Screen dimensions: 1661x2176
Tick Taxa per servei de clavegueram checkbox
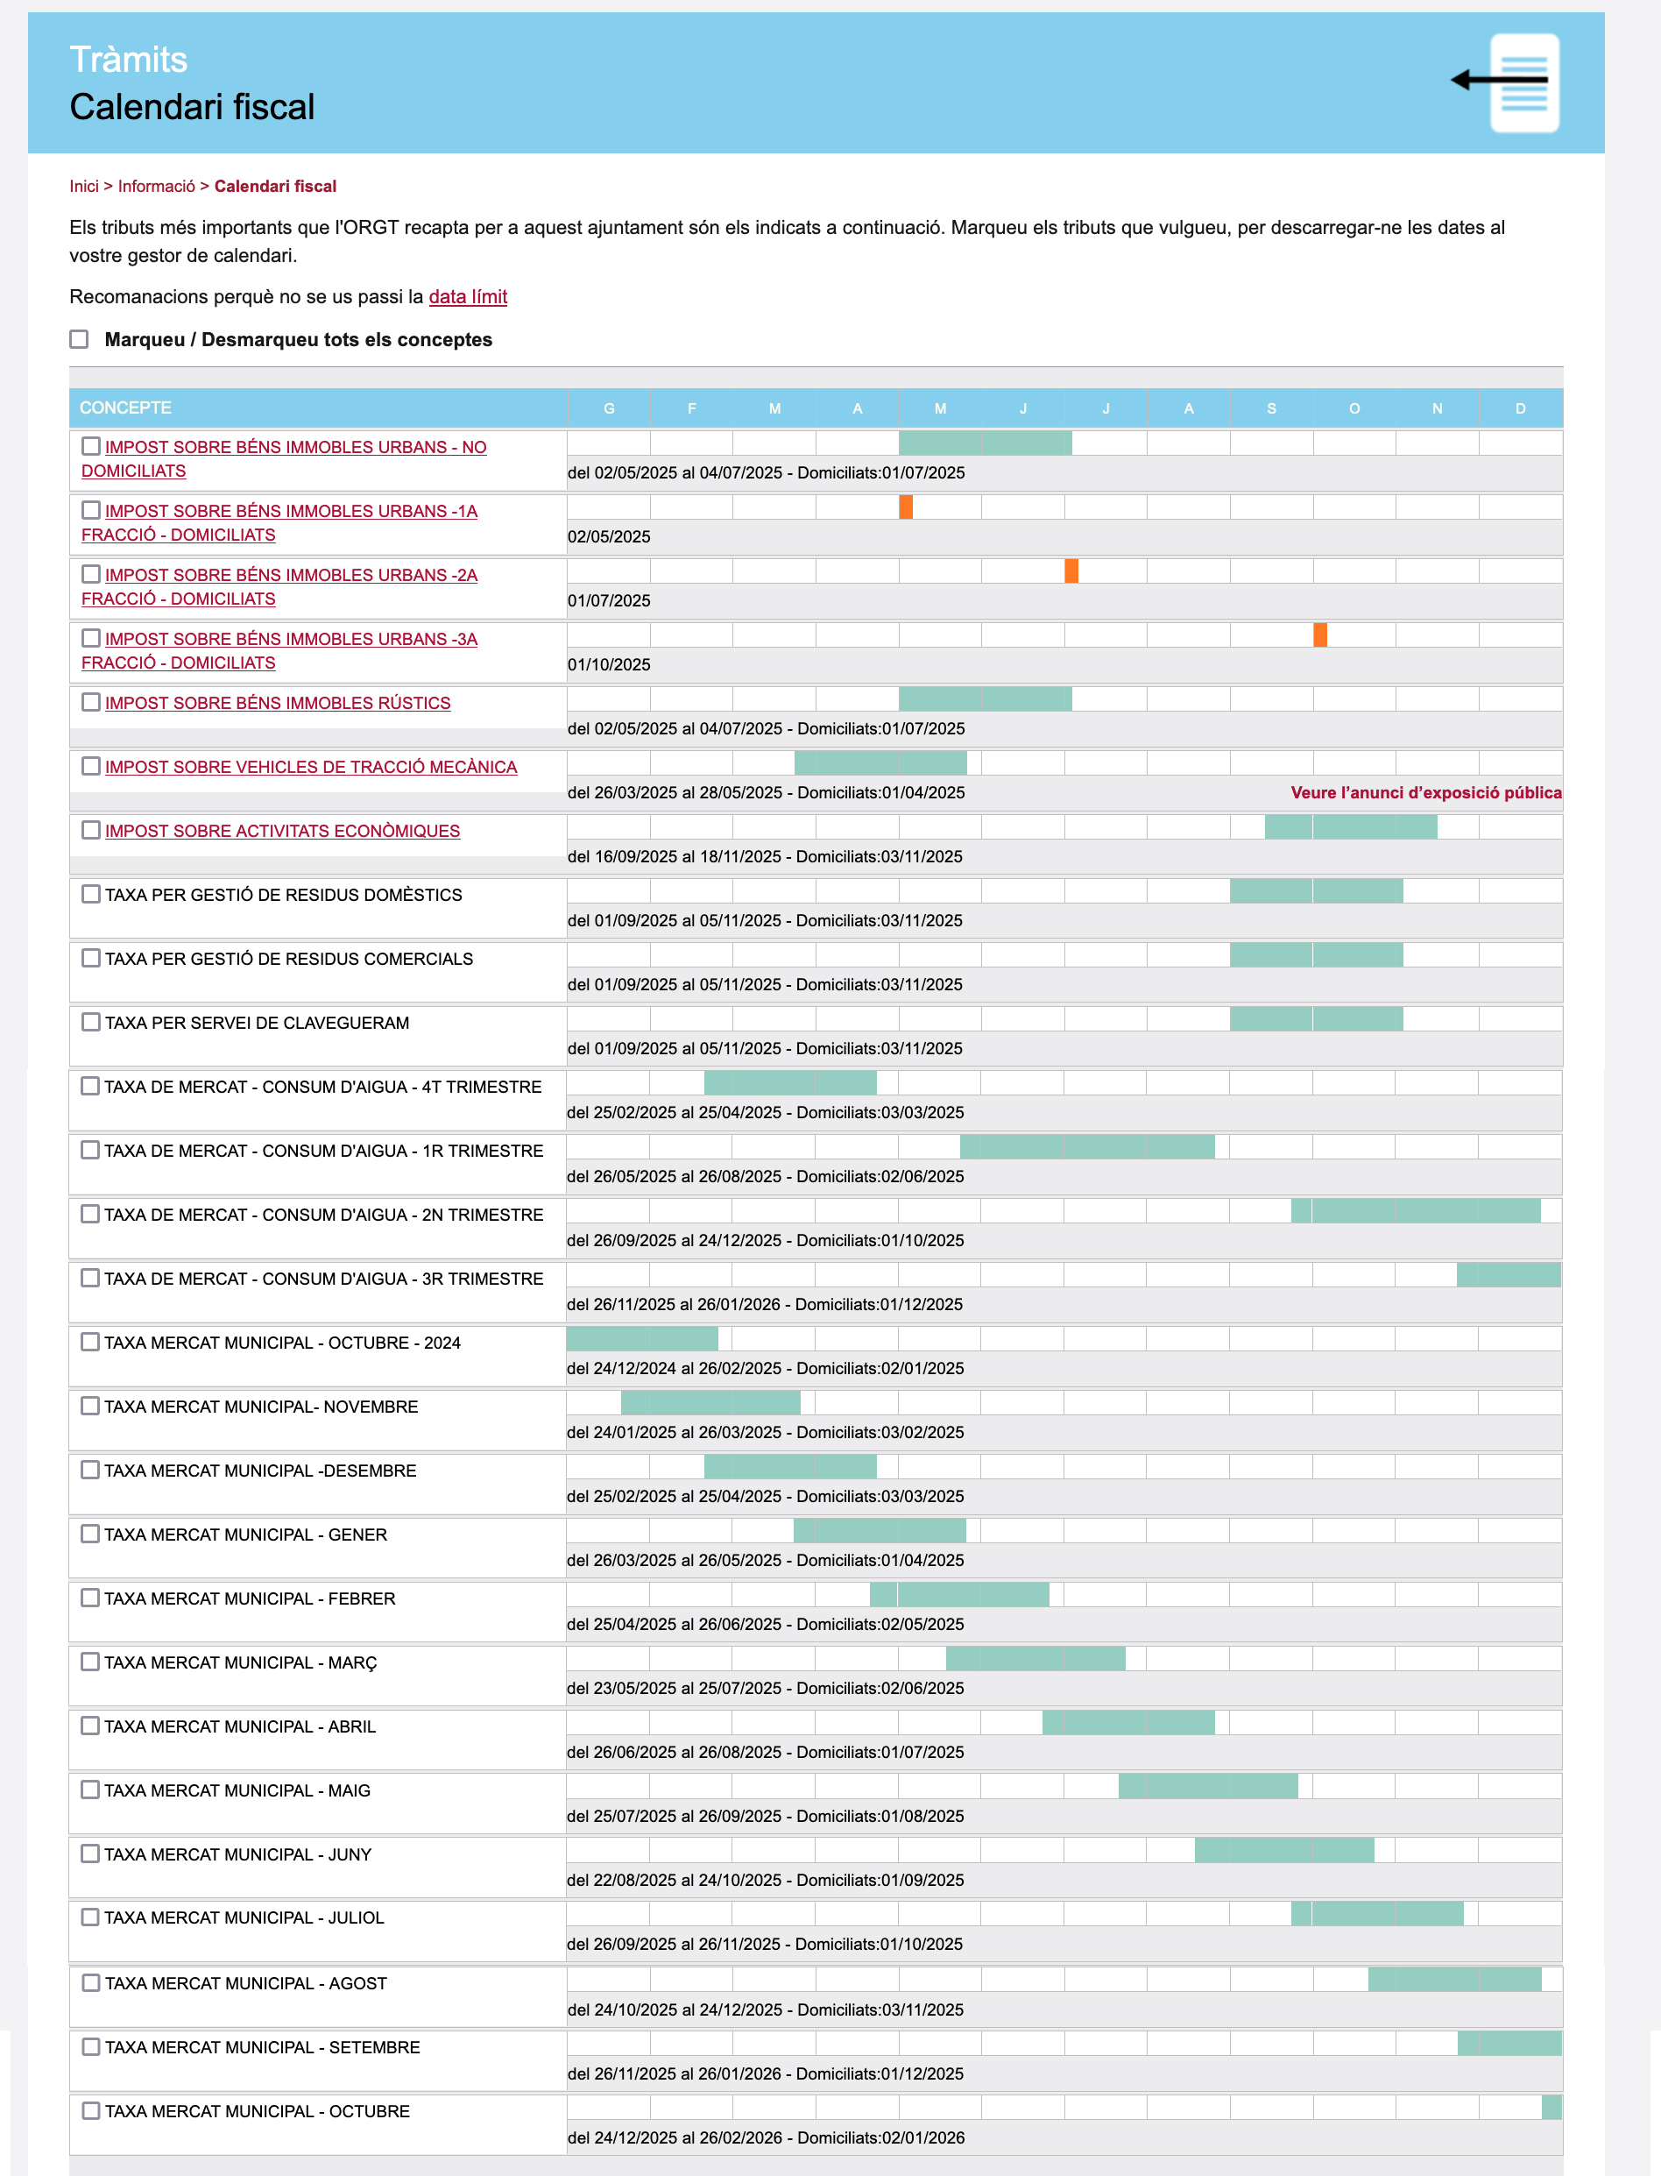91,1022
